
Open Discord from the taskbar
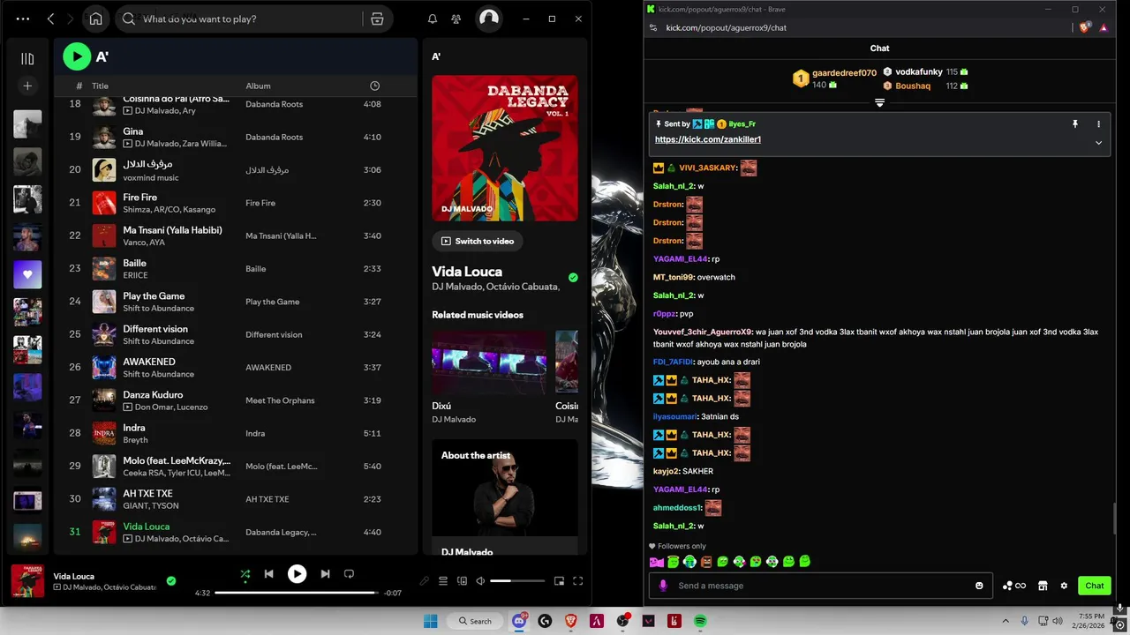coord(519,621)
